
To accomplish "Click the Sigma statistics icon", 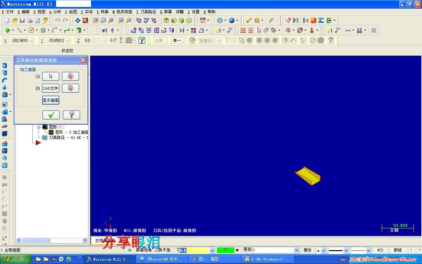I will (x=321, y=20).
